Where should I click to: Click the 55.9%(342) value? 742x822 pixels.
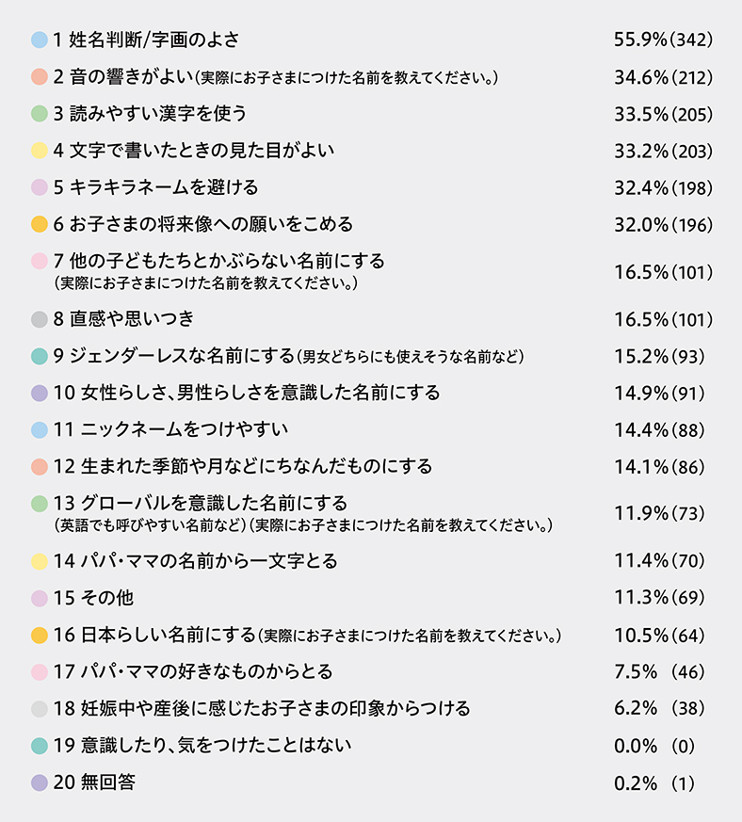pos(662,40)
